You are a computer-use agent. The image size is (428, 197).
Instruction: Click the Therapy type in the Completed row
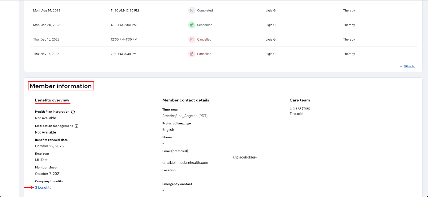click(x=349, y=10)
